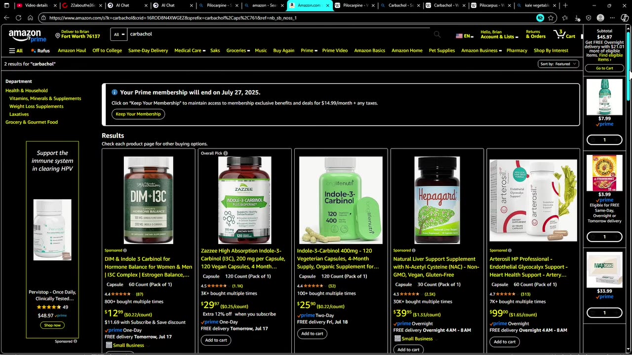The width and height of the screenshot is (632, 355).
Task: Click Go to Cart in sidebar
Action: coord(604,68)
